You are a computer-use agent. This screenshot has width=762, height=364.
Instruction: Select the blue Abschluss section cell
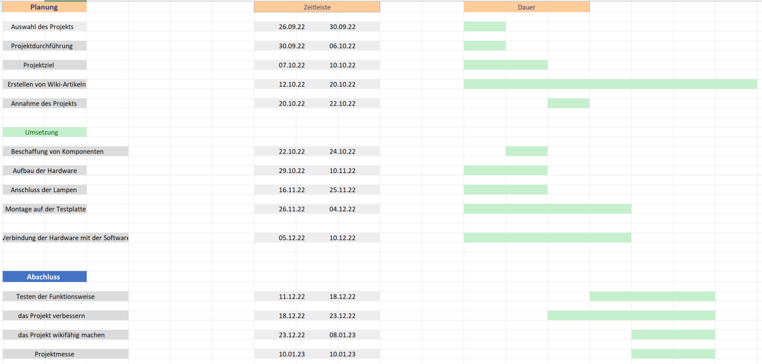tap(44, 277)
